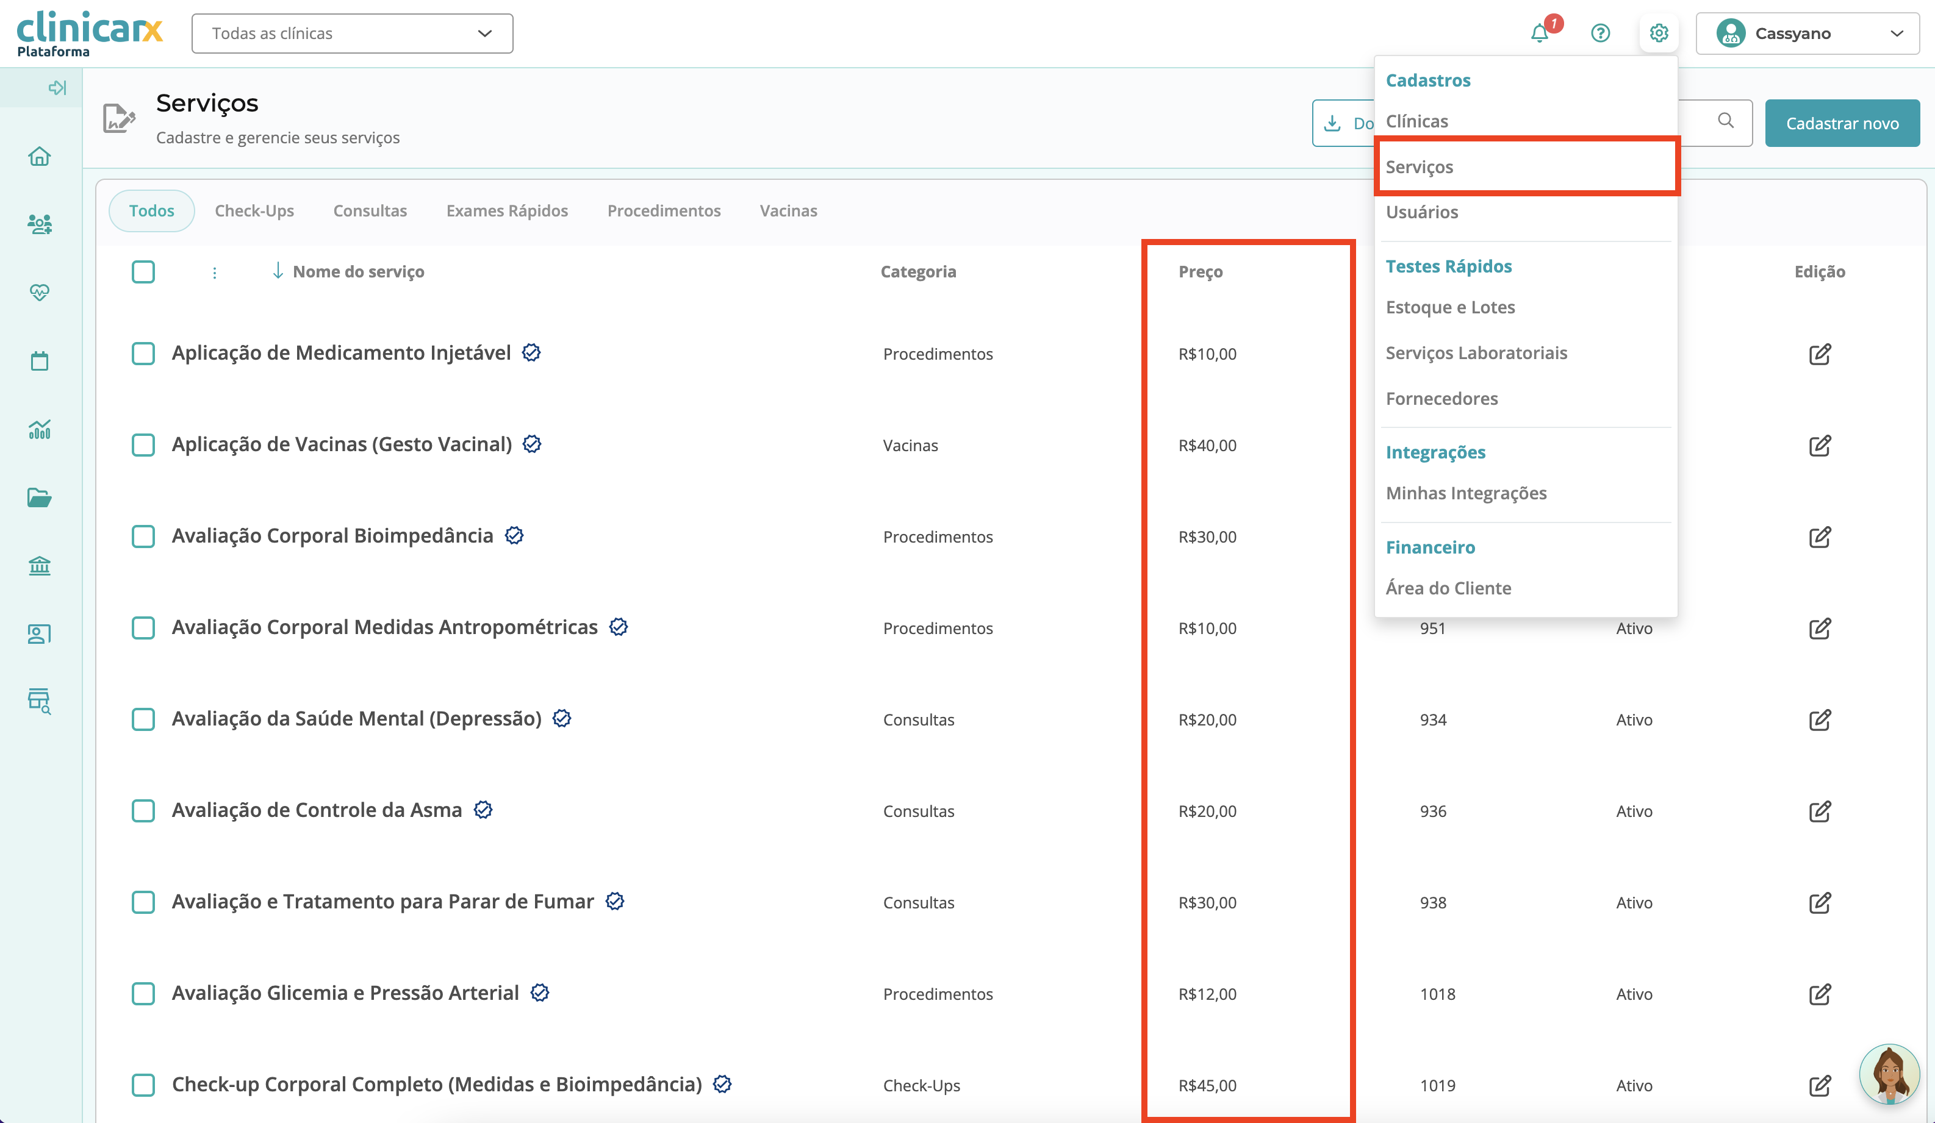Click the settings gear icon

[x=1659, y=34]
